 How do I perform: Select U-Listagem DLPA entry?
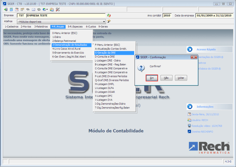(x=114, y=88)
